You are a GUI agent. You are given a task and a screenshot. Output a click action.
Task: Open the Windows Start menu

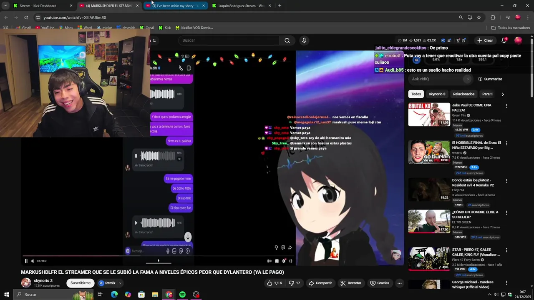(7, 295)
